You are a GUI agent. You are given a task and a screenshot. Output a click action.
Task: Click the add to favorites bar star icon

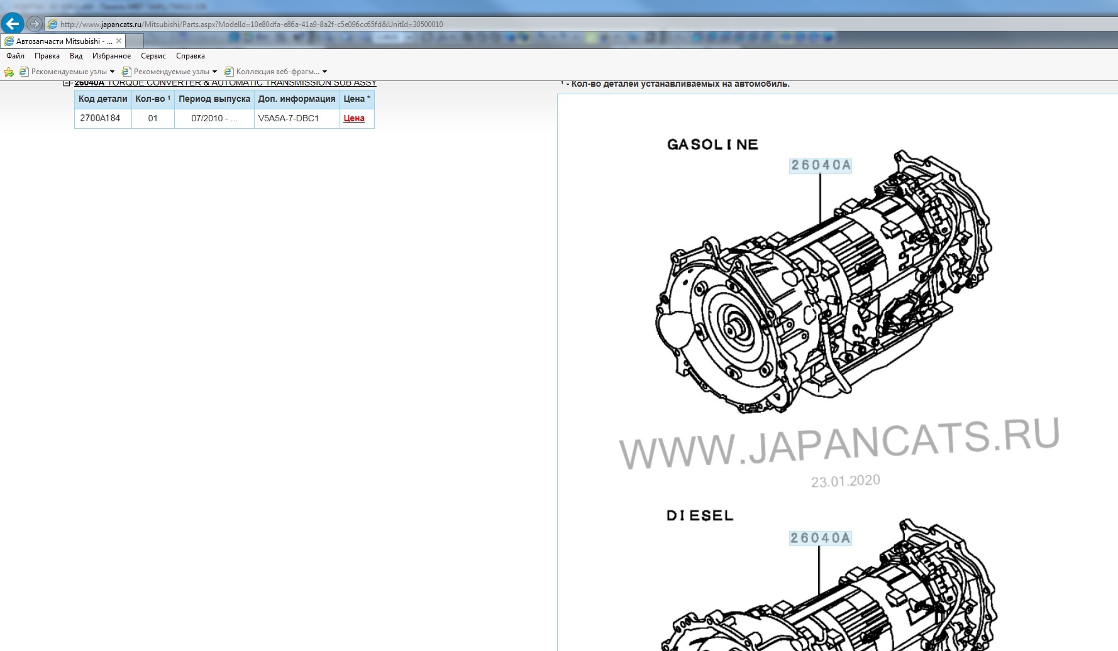(9, 72)
